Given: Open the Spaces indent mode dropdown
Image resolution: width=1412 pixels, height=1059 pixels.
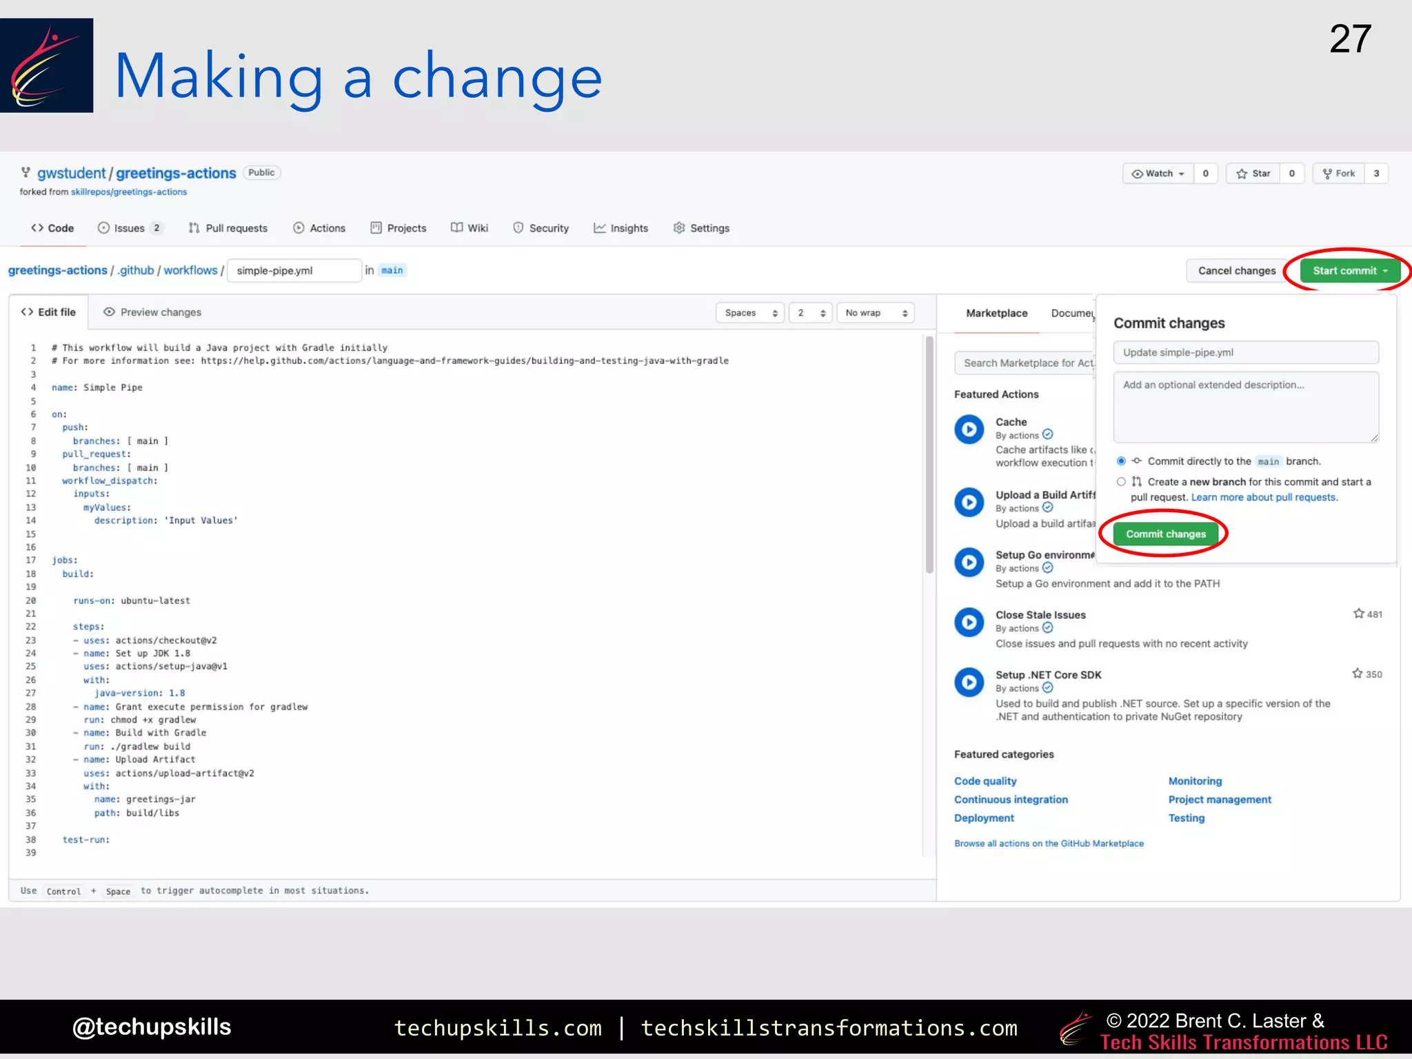Looking at the screenshot, I should pyautogui.click(x=750, y=313).
